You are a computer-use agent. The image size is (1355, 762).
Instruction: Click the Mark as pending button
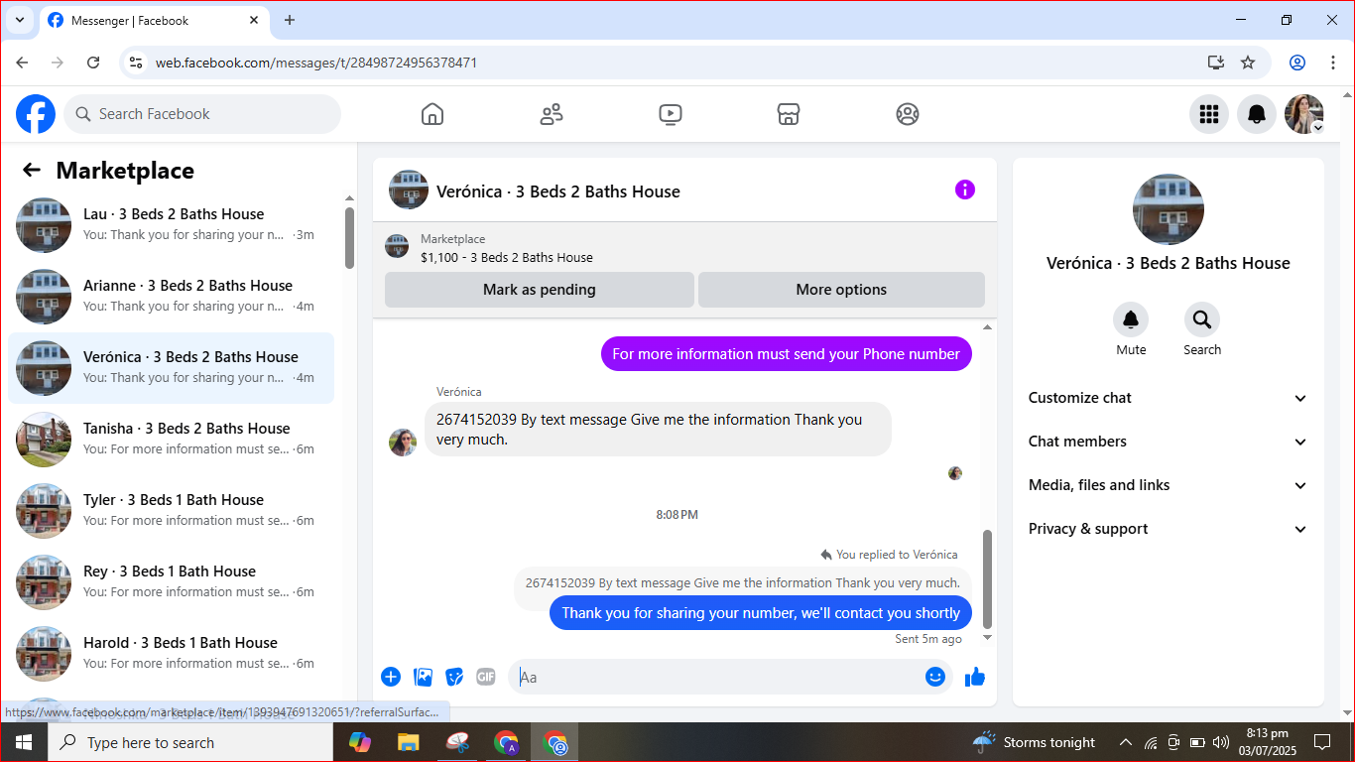coord(540,290)
